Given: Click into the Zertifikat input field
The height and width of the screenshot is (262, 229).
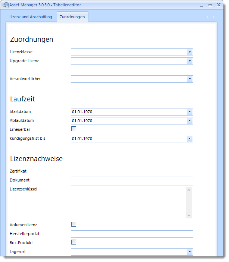Looking at the screenshot, I should click(x=132, y=171).
